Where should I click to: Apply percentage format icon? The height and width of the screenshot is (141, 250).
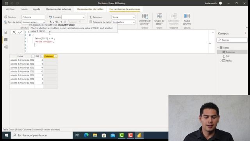tap(57, 22)
